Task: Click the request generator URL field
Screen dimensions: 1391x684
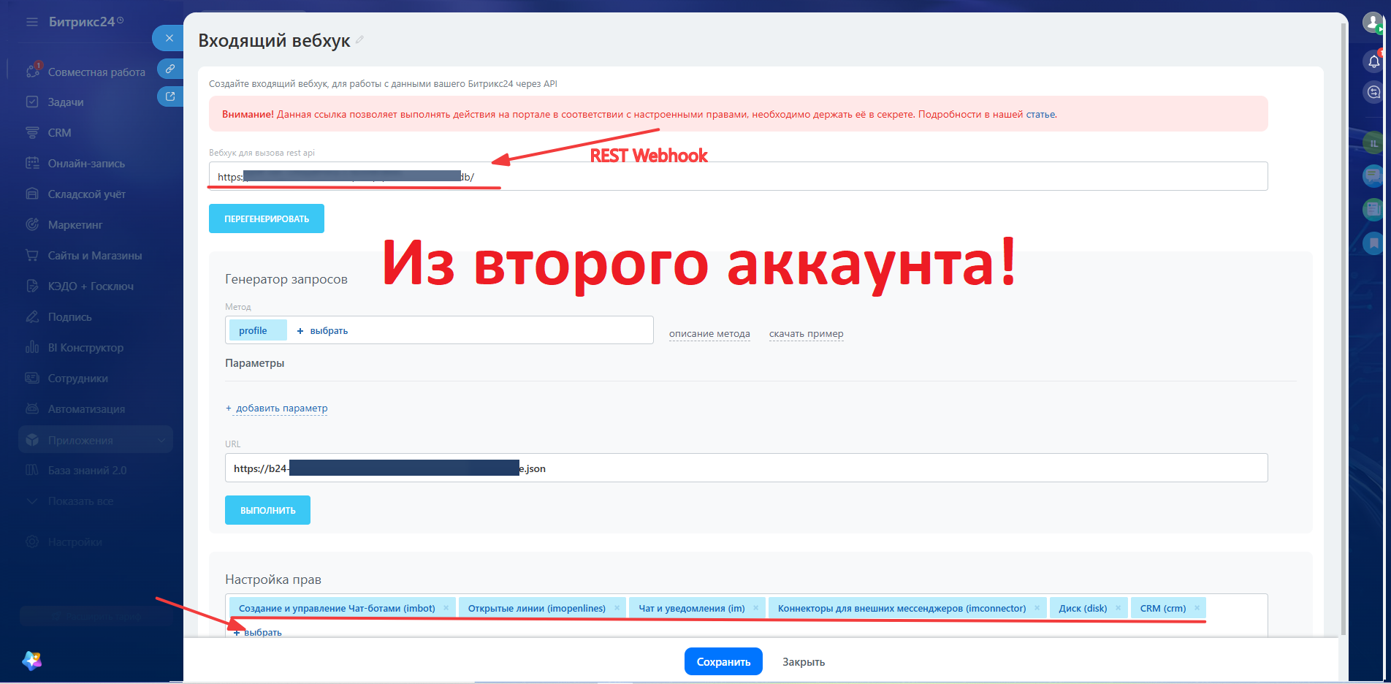Action: 746,468
